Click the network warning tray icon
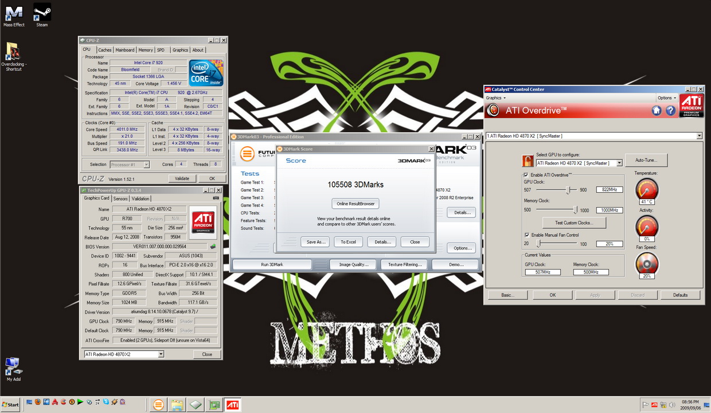 point(663,405)
